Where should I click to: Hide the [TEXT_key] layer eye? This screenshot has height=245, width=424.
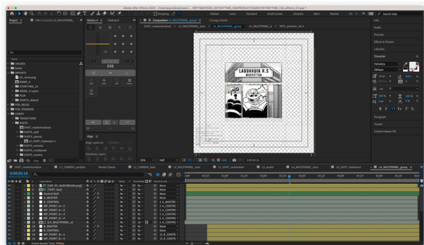pos(9,189)
